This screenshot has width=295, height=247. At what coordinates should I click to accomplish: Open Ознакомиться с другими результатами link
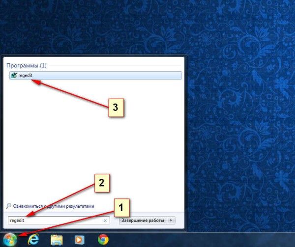(x=54, y=206)
